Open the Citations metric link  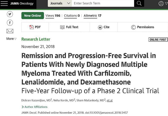tap(72, 16)
